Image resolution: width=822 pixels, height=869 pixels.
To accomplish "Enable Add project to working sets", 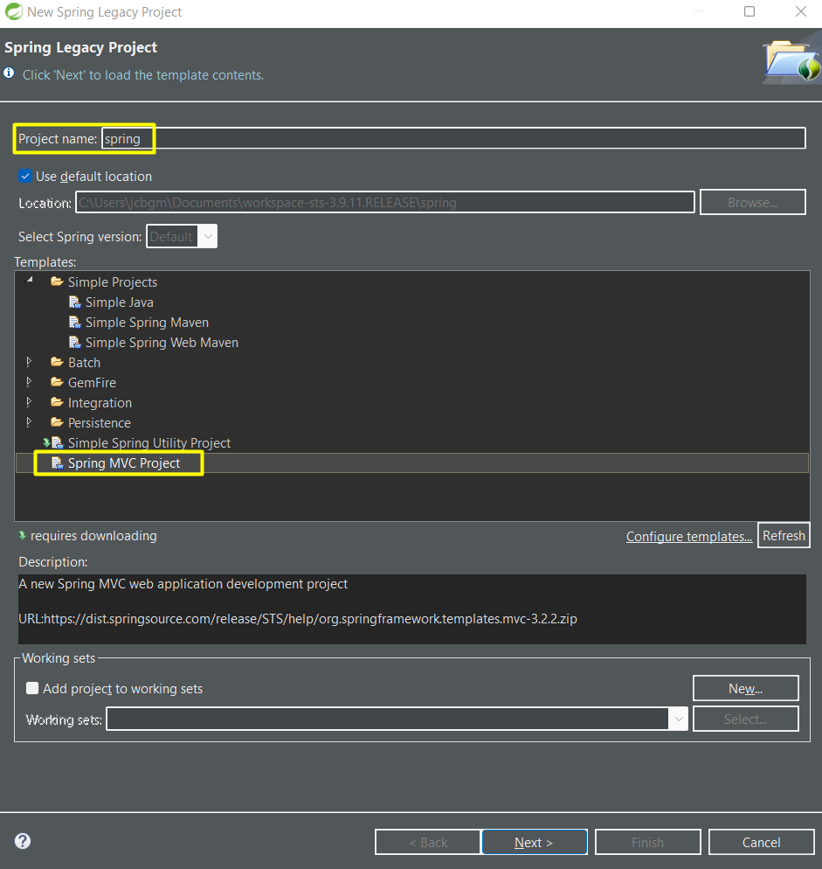I will pos(32,688).
